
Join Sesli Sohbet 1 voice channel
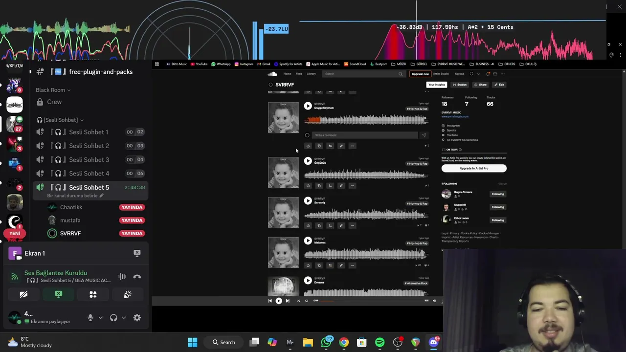[90, 132]
